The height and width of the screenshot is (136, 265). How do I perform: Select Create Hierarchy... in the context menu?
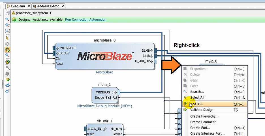click(204, 116)
